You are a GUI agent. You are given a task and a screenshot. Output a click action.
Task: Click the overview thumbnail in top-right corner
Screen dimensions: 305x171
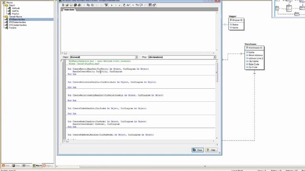[x=289, y=9]
